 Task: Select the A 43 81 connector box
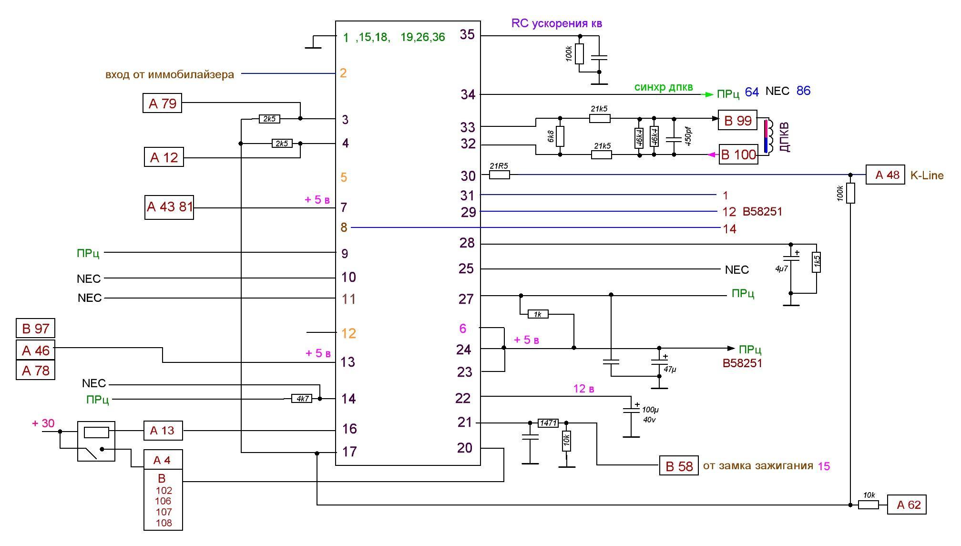169,207
